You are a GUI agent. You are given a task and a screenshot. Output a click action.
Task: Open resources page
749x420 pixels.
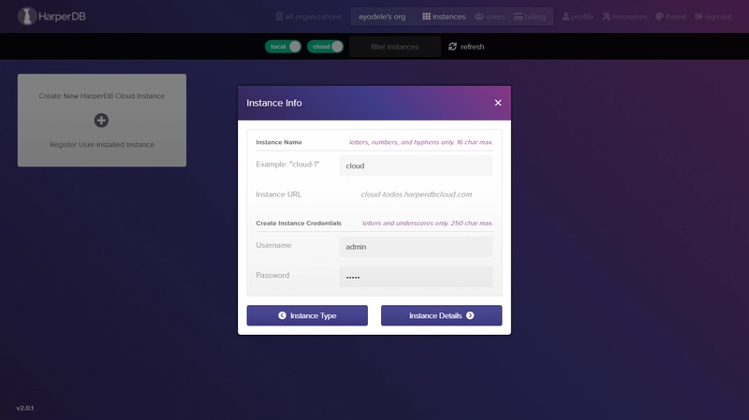coord(624,17)
